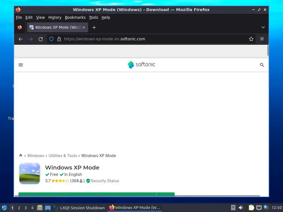Close the Windows XP Mode tab
The height and width of the screenshot is (212, 283).
[x=84, y=27]
